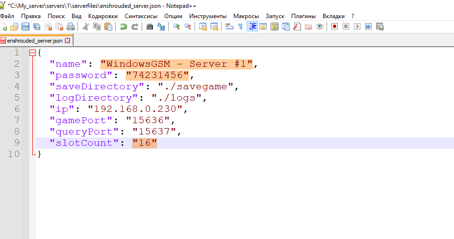Open the Function List icon
Image resolution: width=454 pixels, height=239 pixels.
coord(297,27)
